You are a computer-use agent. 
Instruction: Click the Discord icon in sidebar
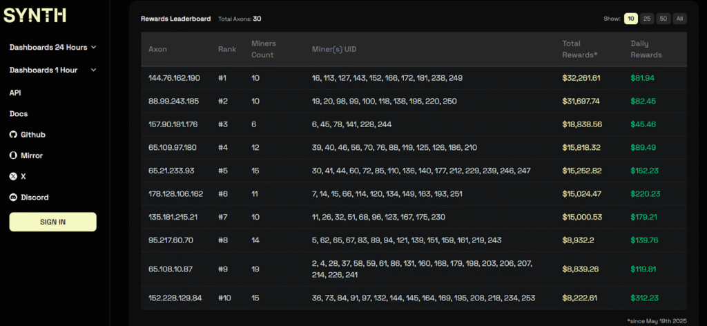coord(13,198)
